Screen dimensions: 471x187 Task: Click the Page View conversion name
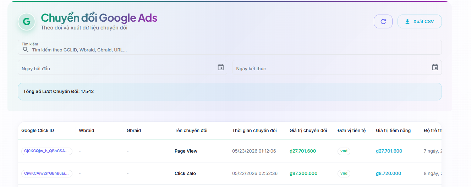coord(186,151)
